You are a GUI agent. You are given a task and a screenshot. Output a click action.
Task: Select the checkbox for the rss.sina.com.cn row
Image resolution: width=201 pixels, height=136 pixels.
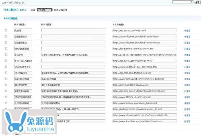pyautogui.click(x=6, y=91)
